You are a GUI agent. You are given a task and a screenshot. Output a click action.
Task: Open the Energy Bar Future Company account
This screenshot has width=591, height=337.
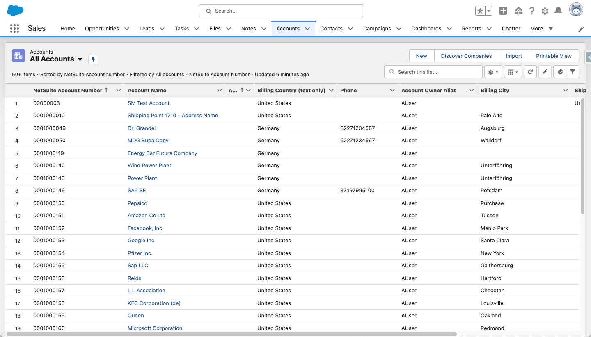point(162,153)
